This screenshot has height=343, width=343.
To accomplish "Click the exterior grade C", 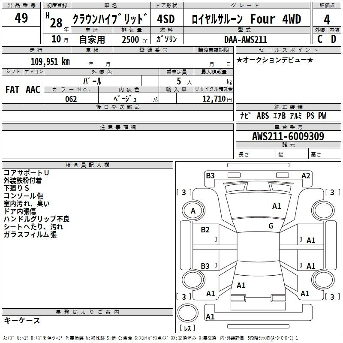I will coord(320,39).
